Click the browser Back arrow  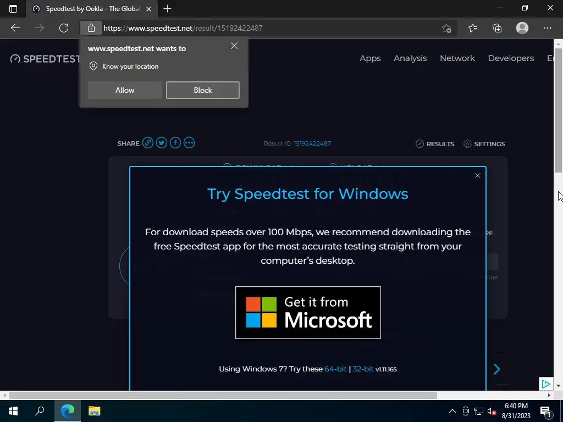point(15,28)
